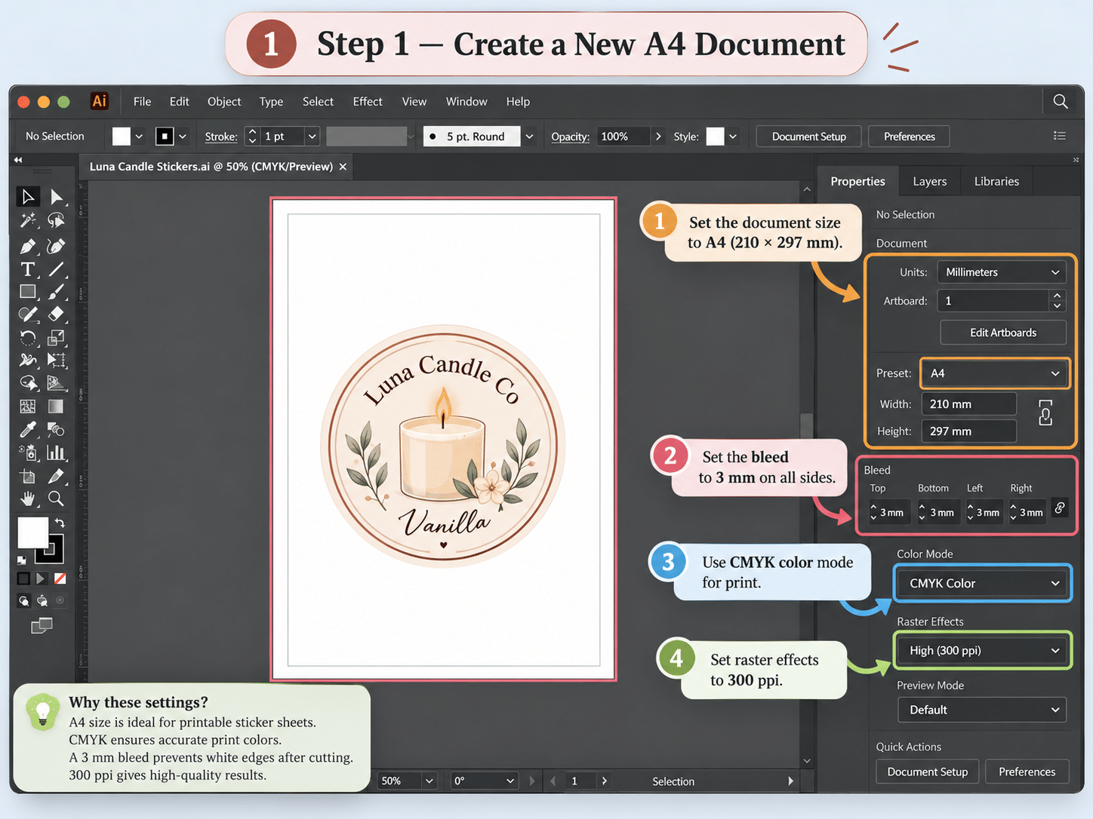Toggle the bleed link chain icon
Image resolution: width=1093 pixels, height=819 pixels.
click(x=1060, y=508)
